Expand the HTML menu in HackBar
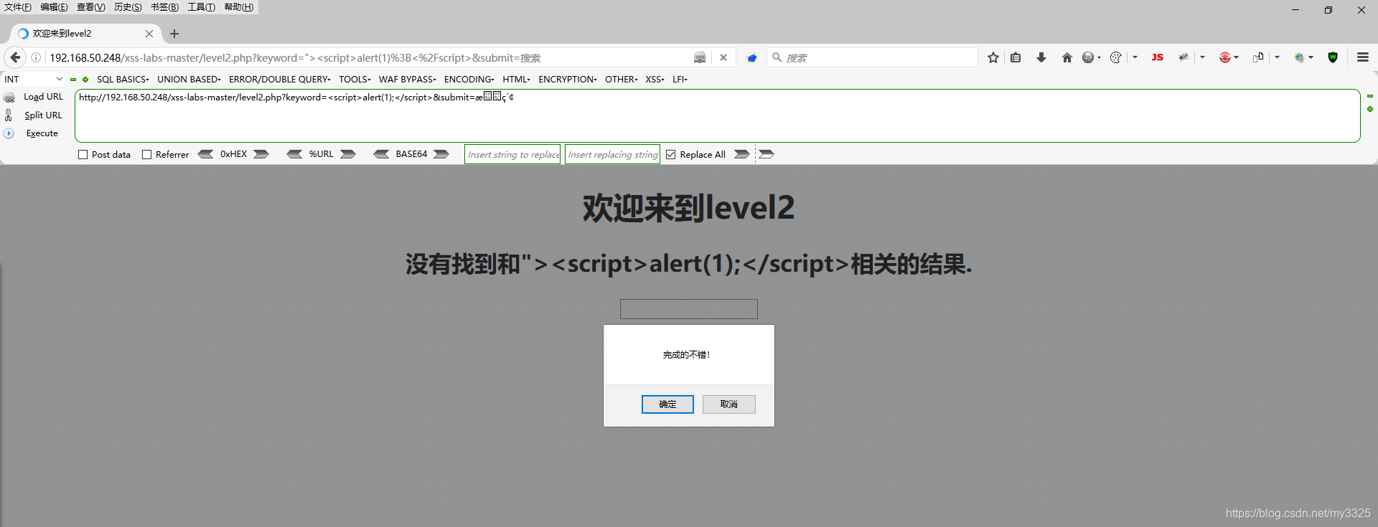 (517, 80)
